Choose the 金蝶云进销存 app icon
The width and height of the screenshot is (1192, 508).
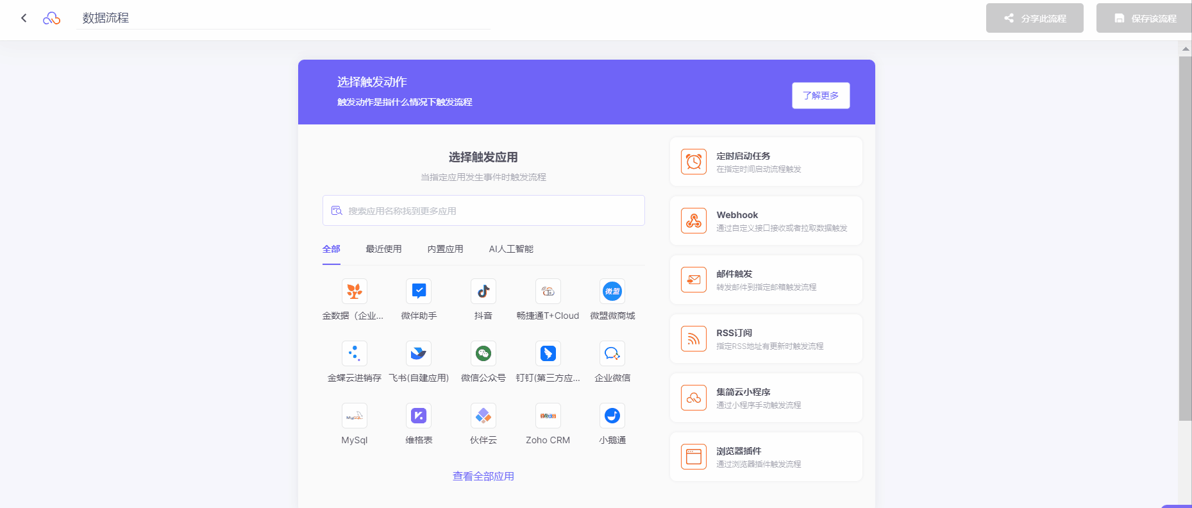point(355,353)
